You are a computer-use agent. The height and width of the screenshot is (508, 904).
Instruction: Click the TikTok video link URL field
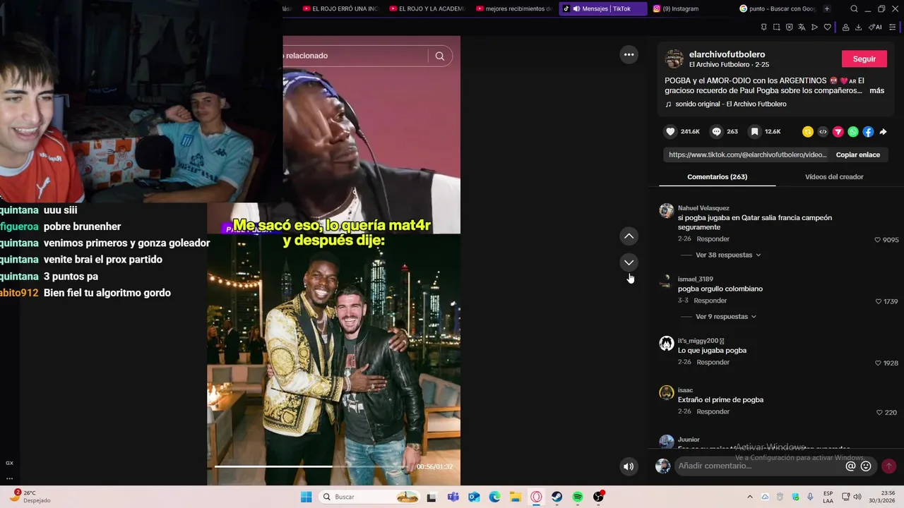click(x=747, y=155)
